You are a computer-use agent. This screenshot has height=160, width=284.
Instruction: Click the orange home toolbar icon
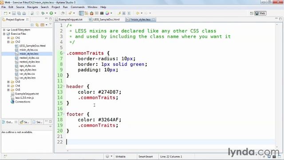92,13
